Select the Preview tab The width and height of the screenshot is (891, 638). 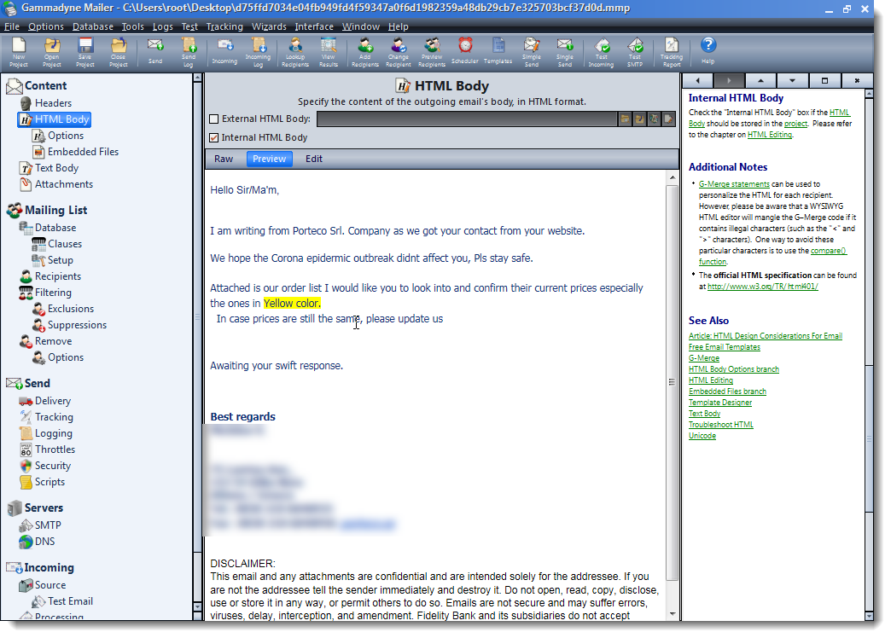[x=270, y=159]
